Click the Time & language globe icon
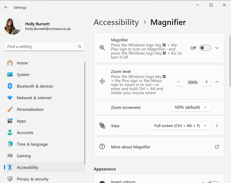This screenshot has width=231, height=183. 10,144
